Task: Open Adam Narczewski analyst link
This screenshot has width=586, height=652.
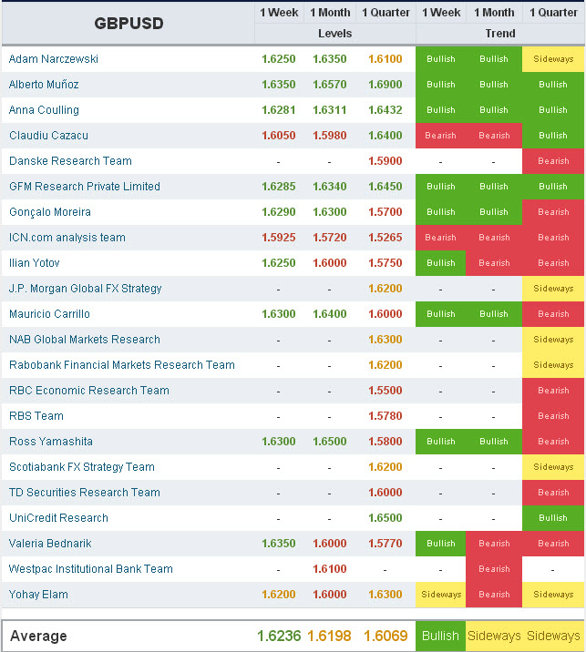Action: pos(53,59)
